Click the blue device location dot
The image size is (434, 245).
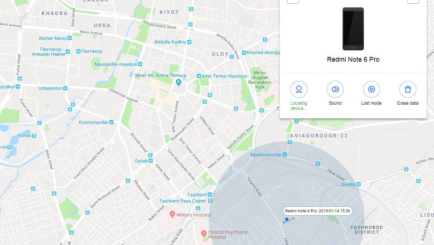point(287,219)
